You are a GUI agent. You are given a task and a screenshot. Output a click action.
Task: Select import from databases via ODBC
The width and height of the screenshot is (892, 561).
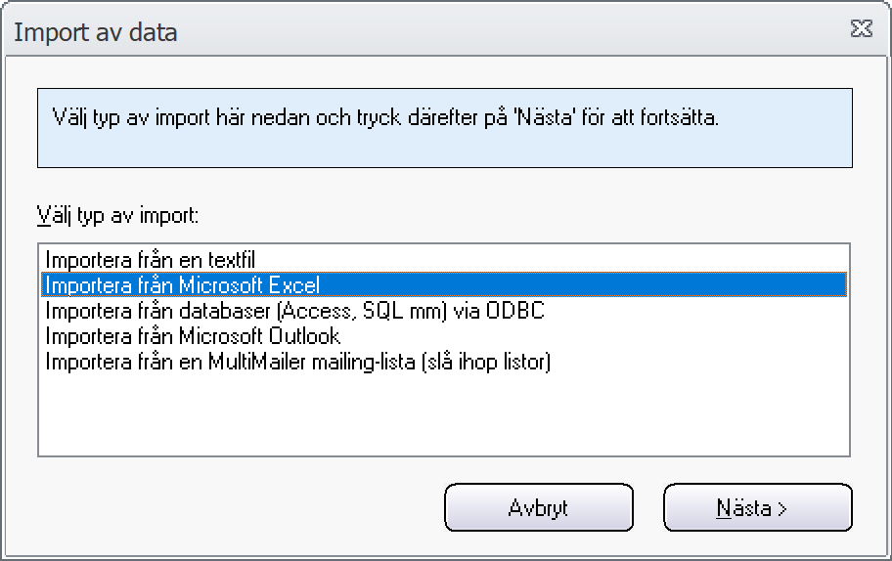coord(444,311)
